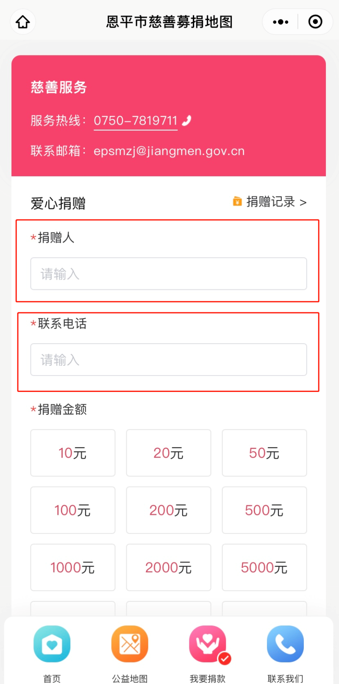Select the 5000元 donation amount
Image resolution: width=339 pixels, height=684 pixels.
[x=264, y=567]
